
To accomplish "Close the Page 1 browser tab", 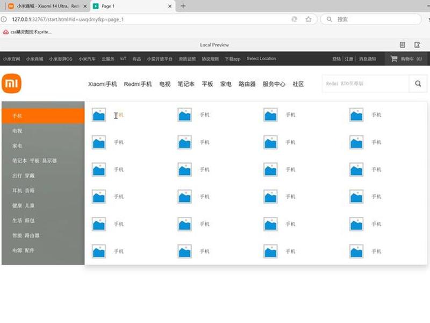I will (170, 6).
